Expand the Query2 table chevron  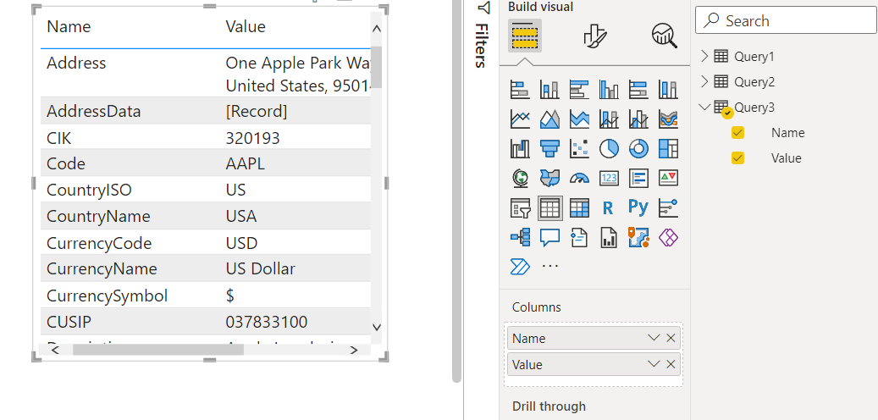click(x=704, y=82)
